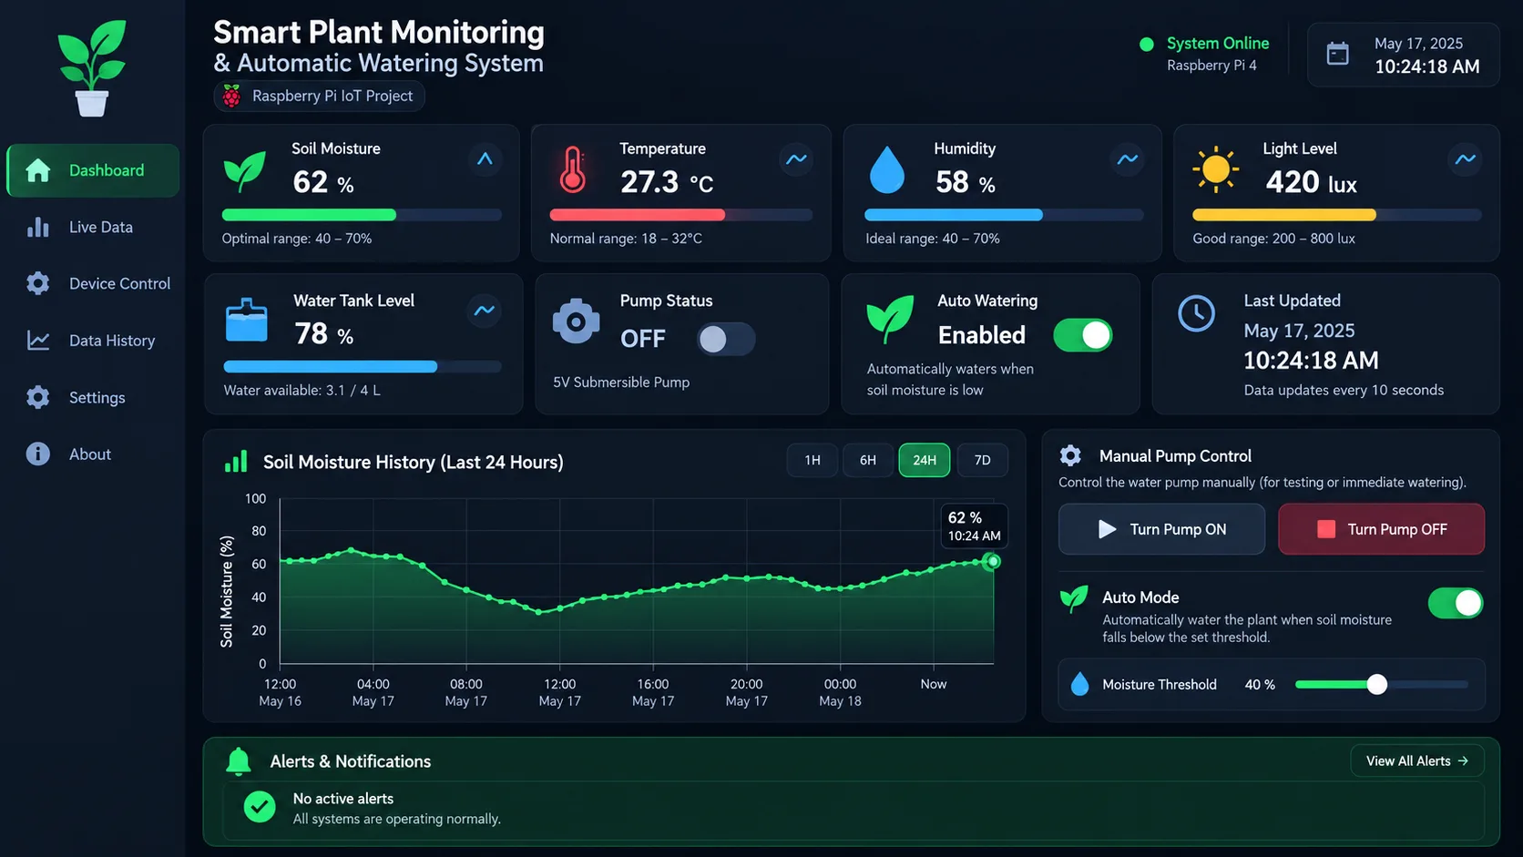Select the 6H time range tab

pos(868,460)
